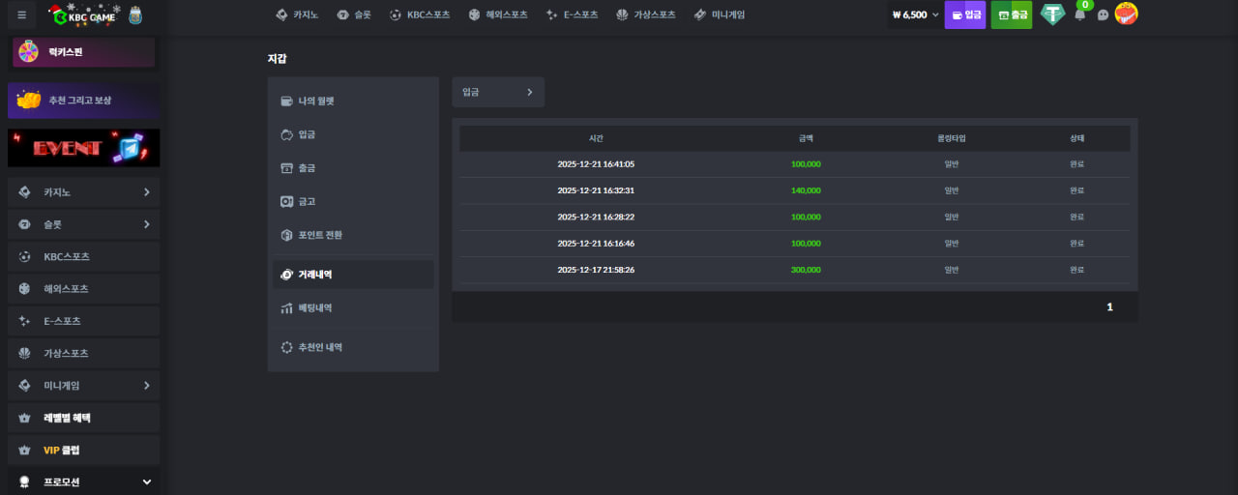Viewport: 1238px width, 495px height.
Task: Open the chat bubble icon
Action: tap(1103, 15)
